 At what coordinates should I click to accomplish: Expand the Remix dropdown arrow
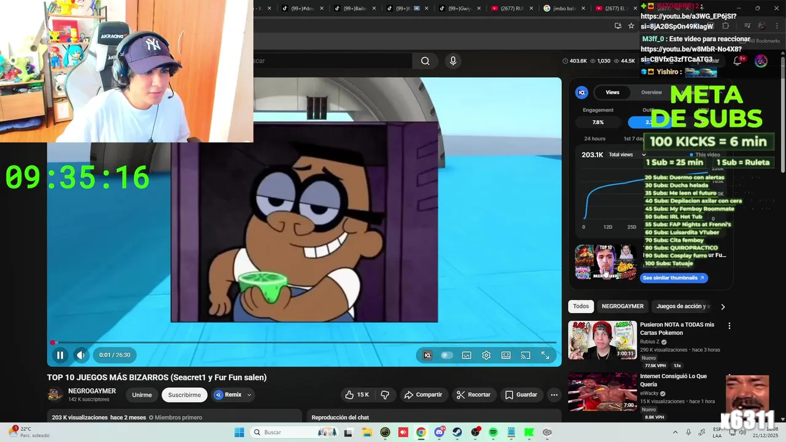coord(249,395)
